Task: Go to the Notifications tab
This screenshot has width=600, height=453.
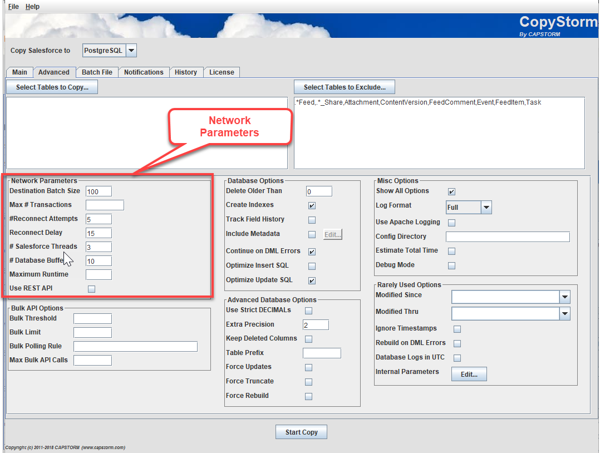Action: [144, 72]
